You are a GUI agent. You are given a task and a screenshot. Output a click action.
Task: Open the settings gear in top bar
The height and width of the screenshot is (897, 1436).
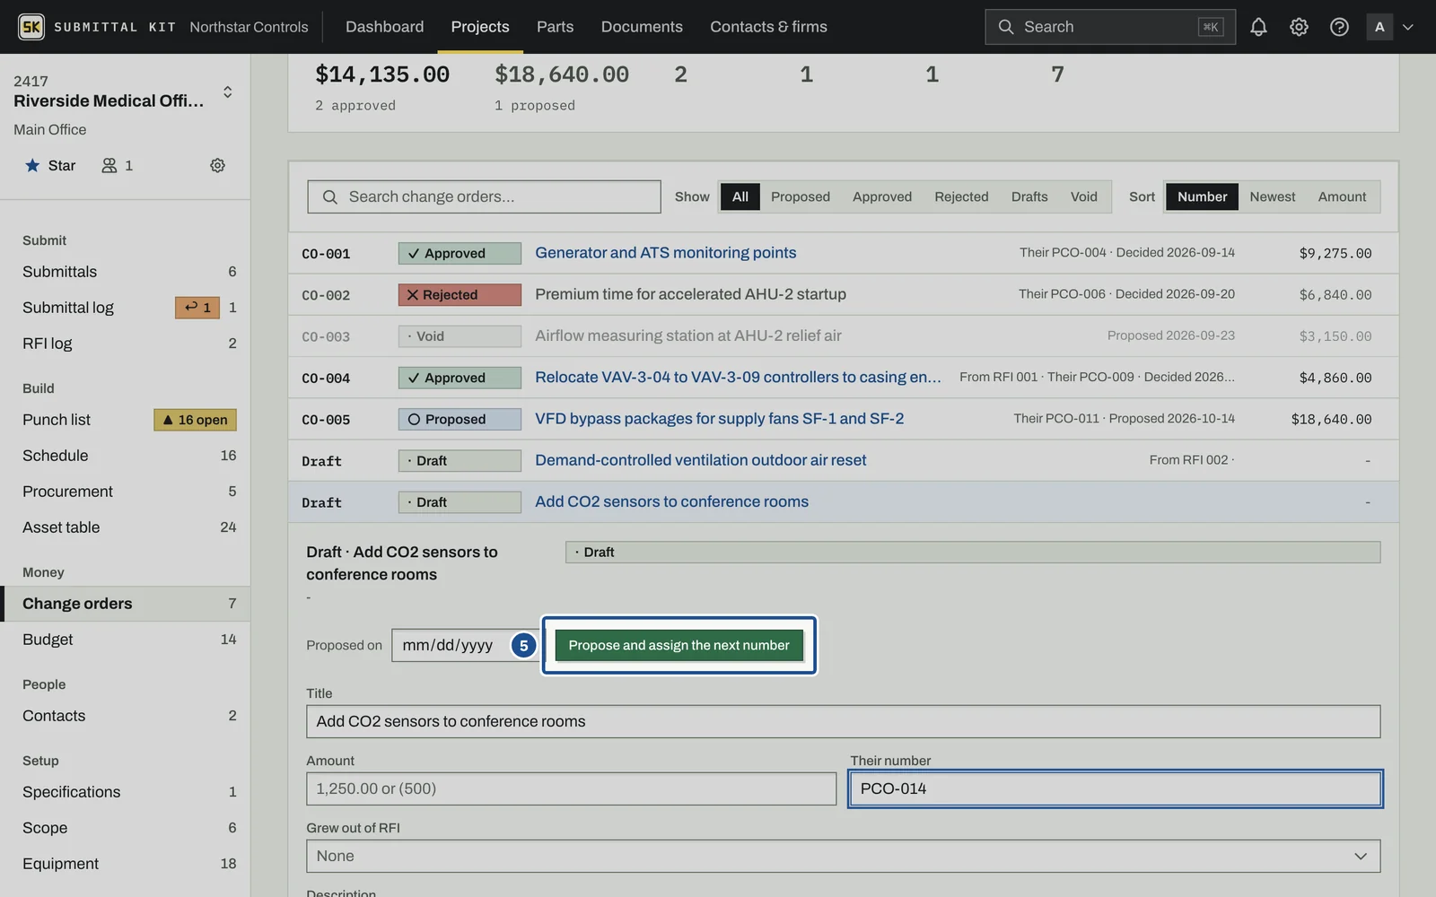(1299, 27)
